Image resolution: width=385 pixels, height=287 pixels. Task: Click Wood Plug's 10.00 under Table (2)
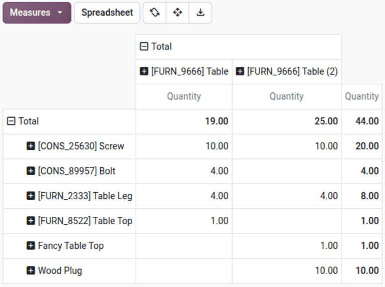[287, 271]
